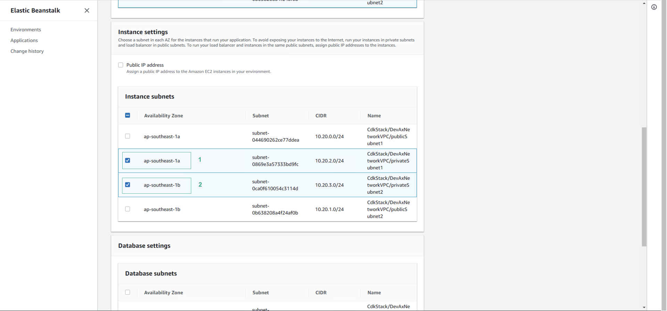Click the scrollbar down arrow

(644, 308)
